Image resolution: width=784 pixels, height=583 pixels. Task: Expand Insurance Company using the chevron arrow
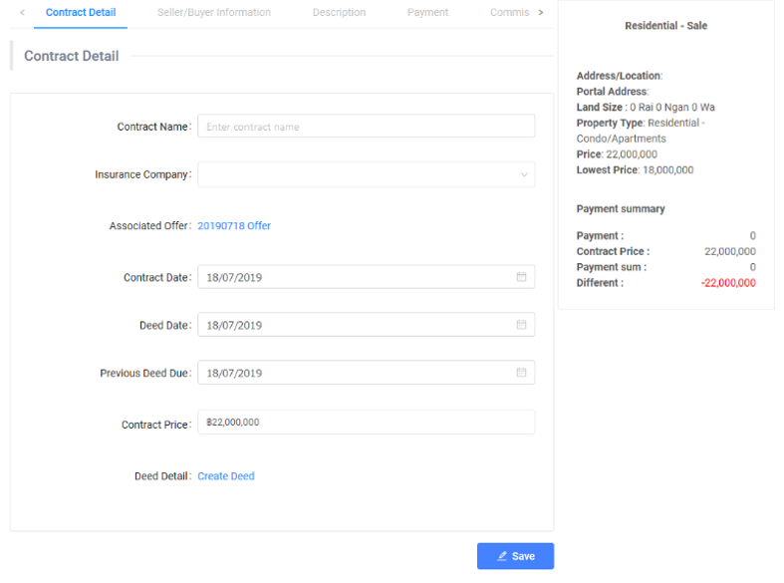(524, 175)
